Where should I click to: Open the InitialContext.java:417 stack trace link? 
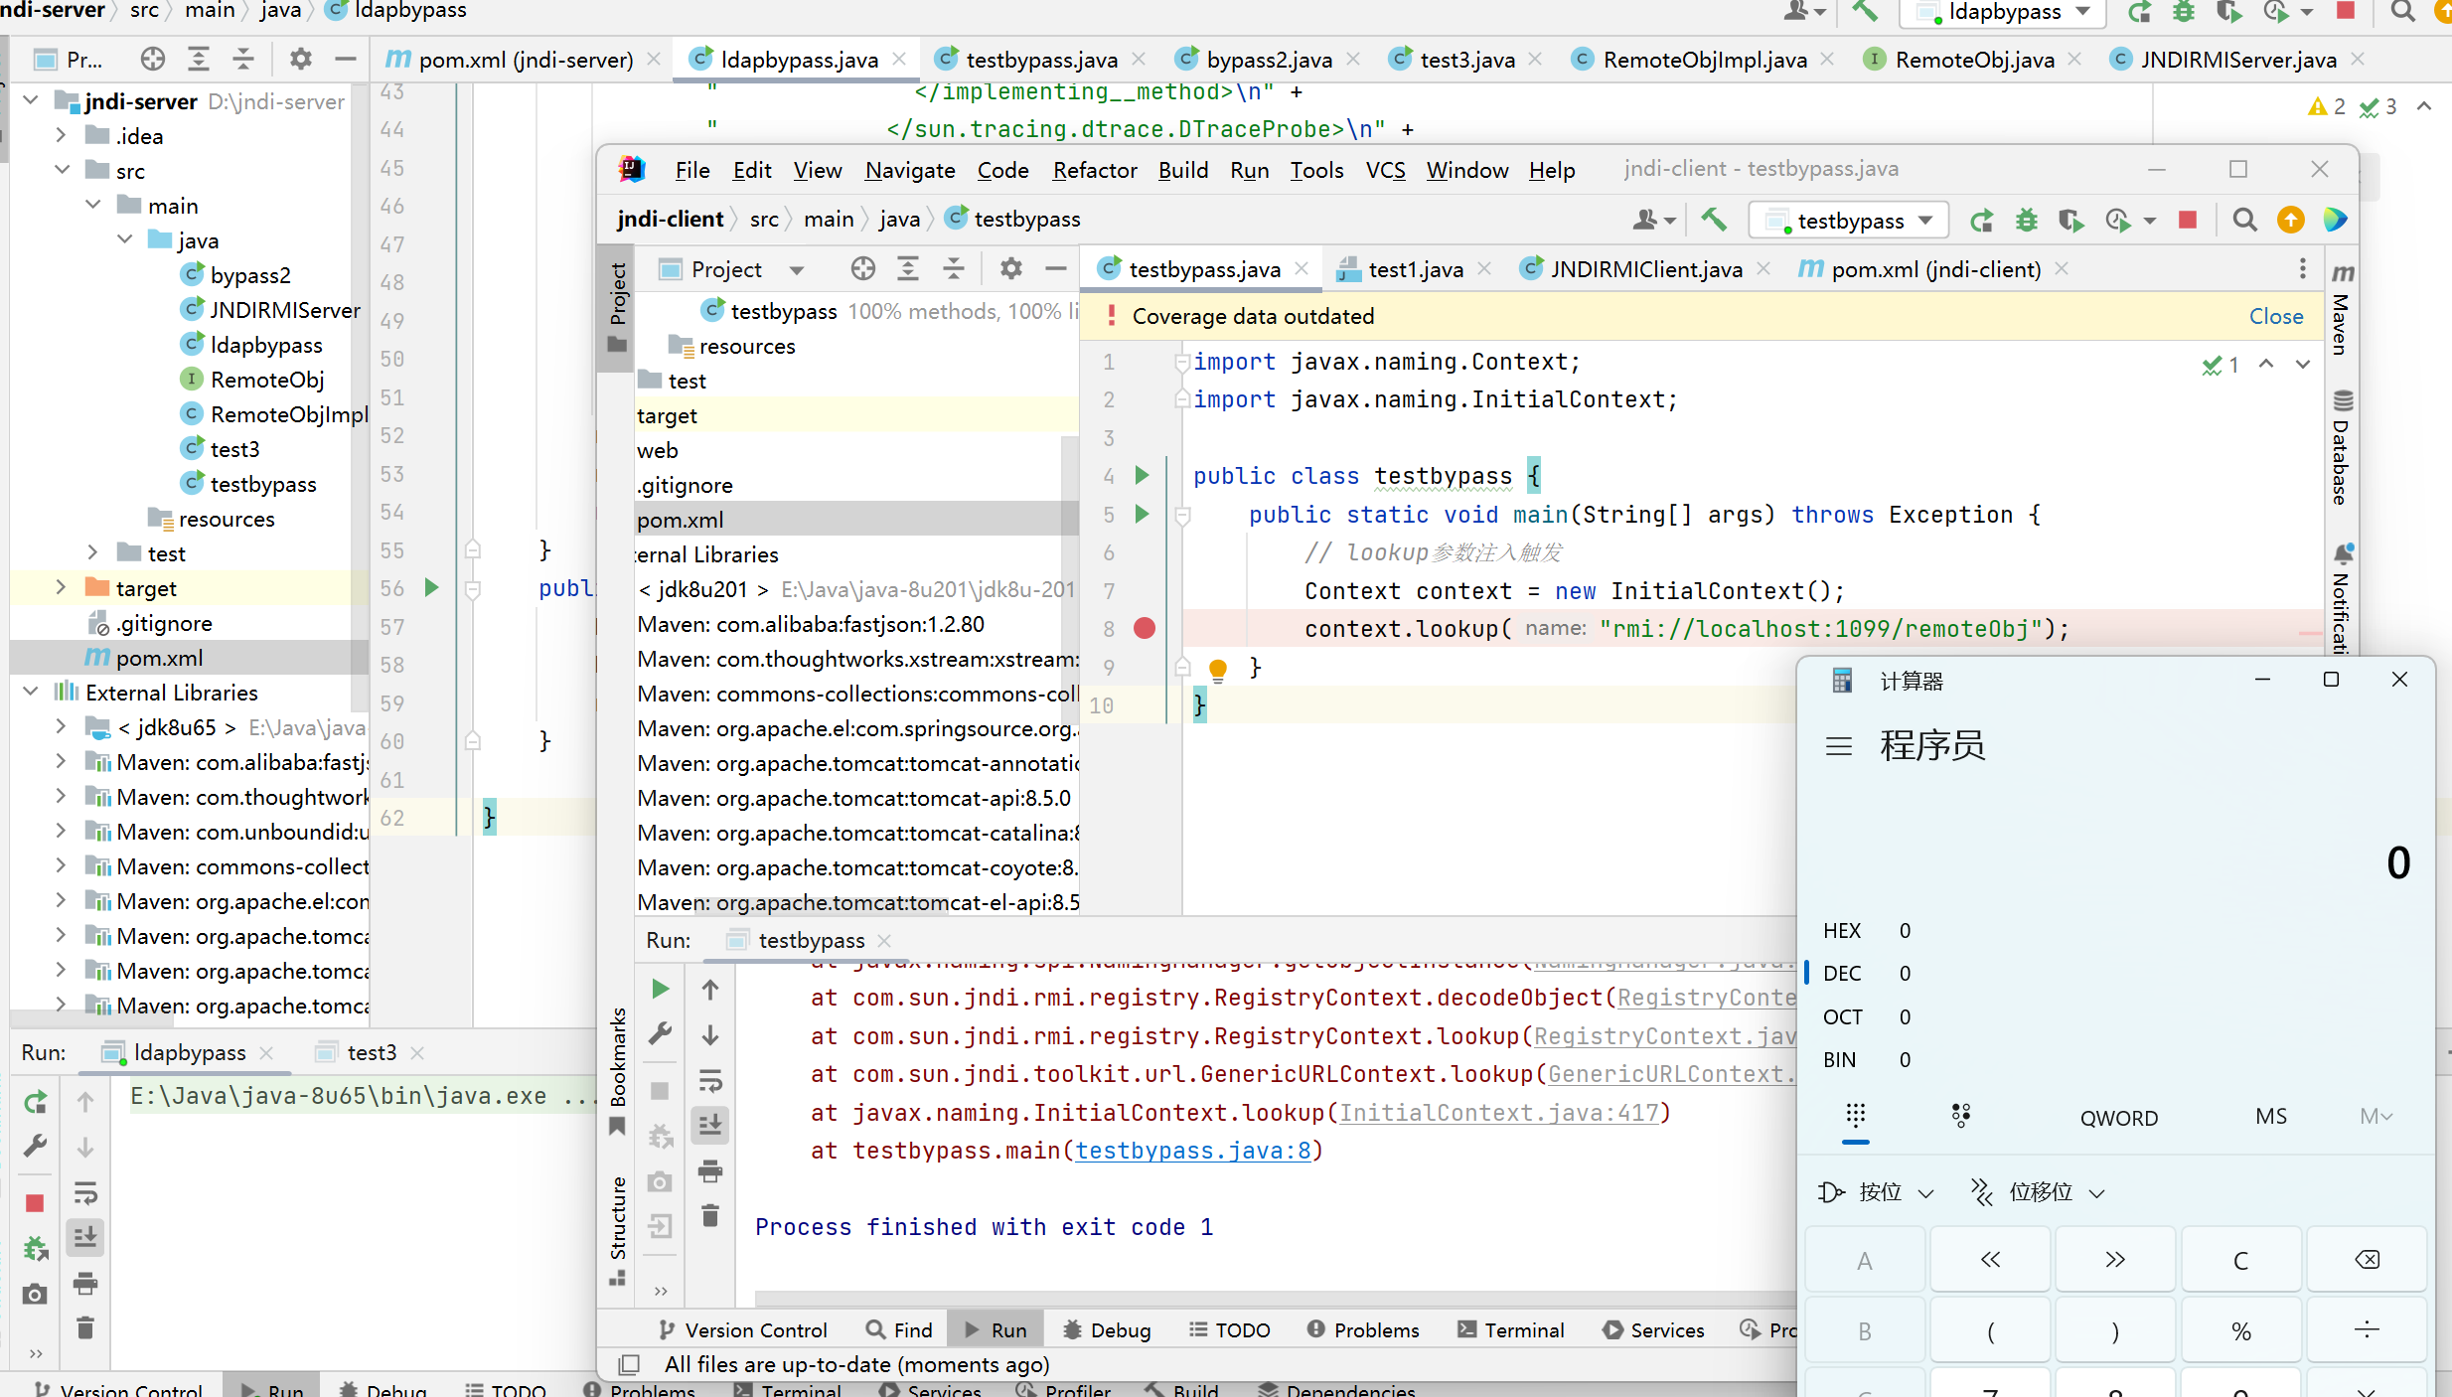pos(1499,1113)
